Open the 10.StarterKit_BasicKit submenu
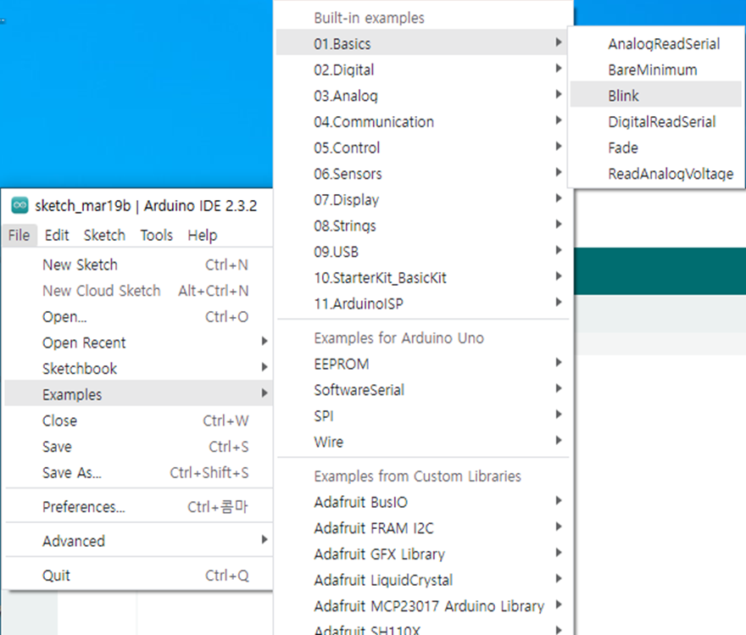 [423, 278]
